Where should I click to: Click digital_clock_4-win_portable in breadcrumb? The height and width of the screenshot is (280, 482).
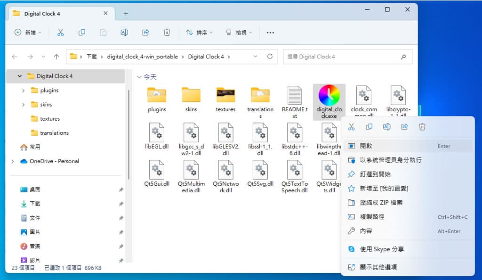(142, 57)
